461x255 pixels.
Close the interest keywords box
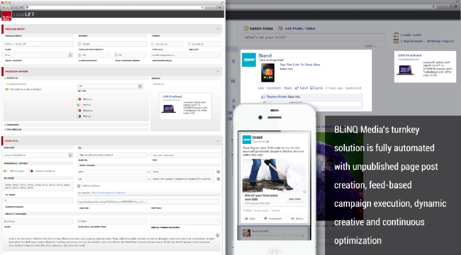218,235
